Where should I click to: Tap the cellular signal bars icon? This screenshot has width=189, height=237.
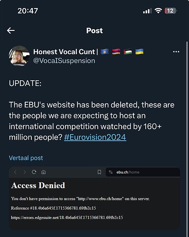[147, 11]
